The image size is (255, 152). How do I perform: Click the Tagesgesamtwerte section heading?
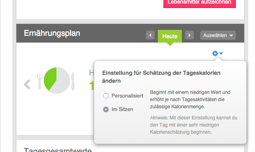(58, 150)
